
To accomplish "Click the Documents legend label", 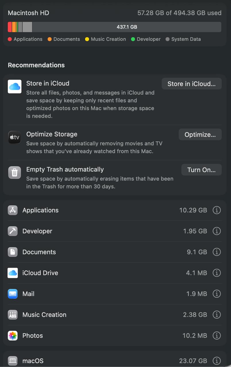I will (x=67, y=39).
